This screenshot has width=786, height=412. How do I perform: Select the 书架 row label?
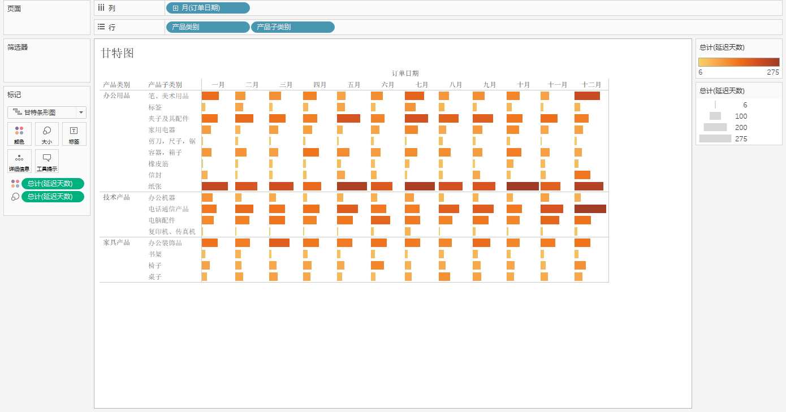[155, 254]
